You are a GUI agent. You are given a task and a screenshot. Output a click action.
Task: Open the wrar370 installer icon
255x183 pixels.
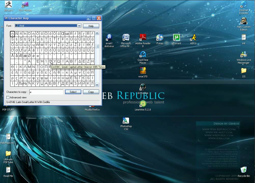[x=143, y=72]
